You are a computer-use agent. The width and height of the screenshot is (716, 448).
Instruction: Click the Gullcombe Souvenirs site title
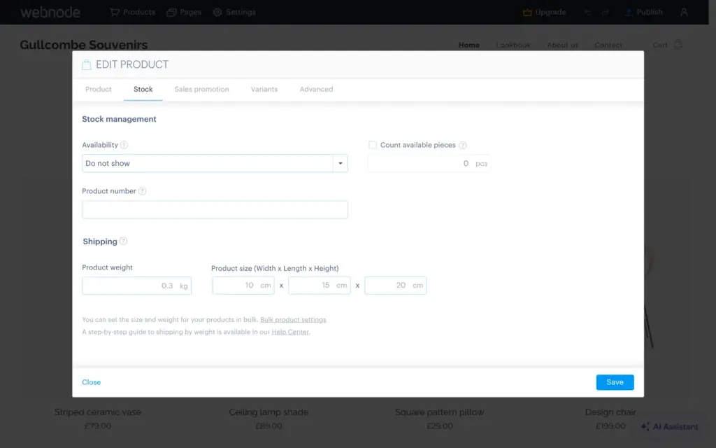tap(84, 45)
